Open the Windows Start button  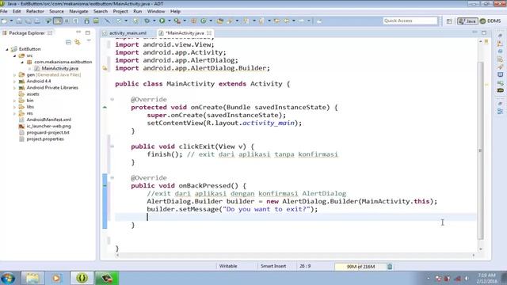tap(8, 278)
